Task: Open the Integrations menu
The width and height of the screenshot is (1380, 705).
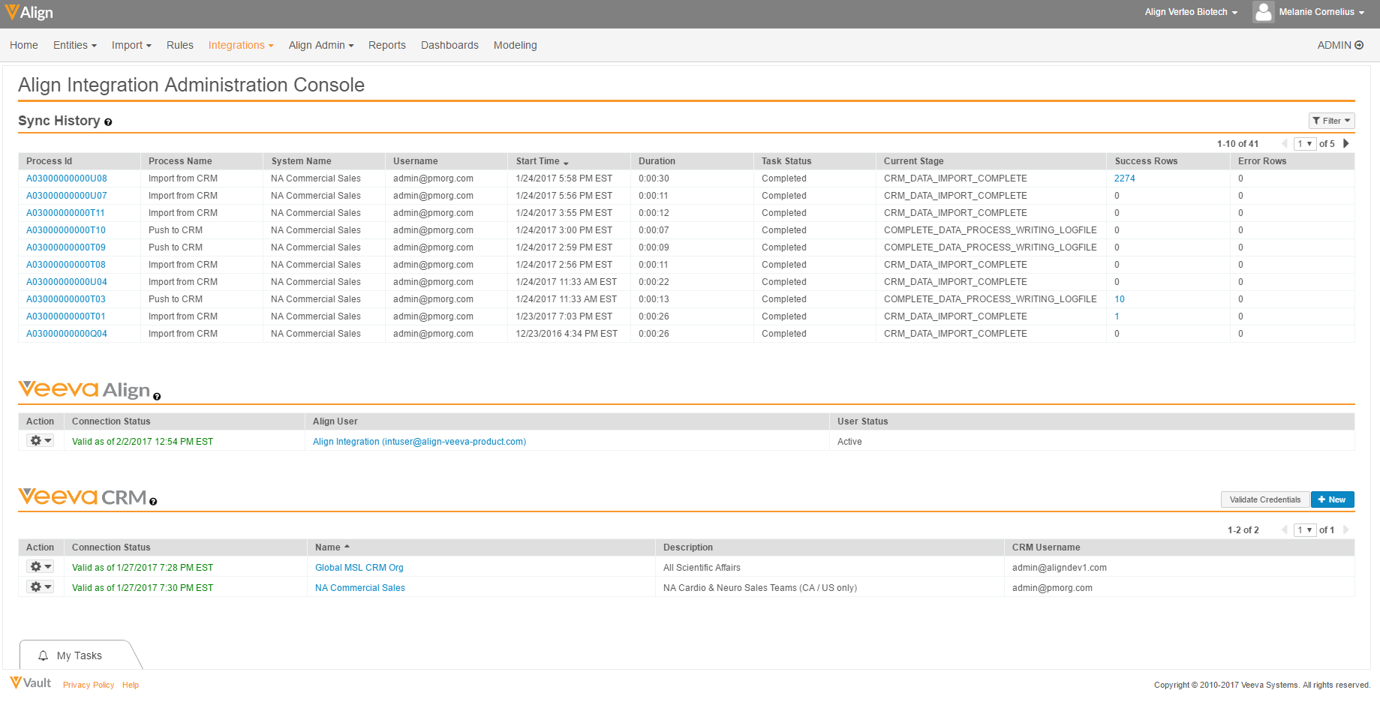Action: 240,45
